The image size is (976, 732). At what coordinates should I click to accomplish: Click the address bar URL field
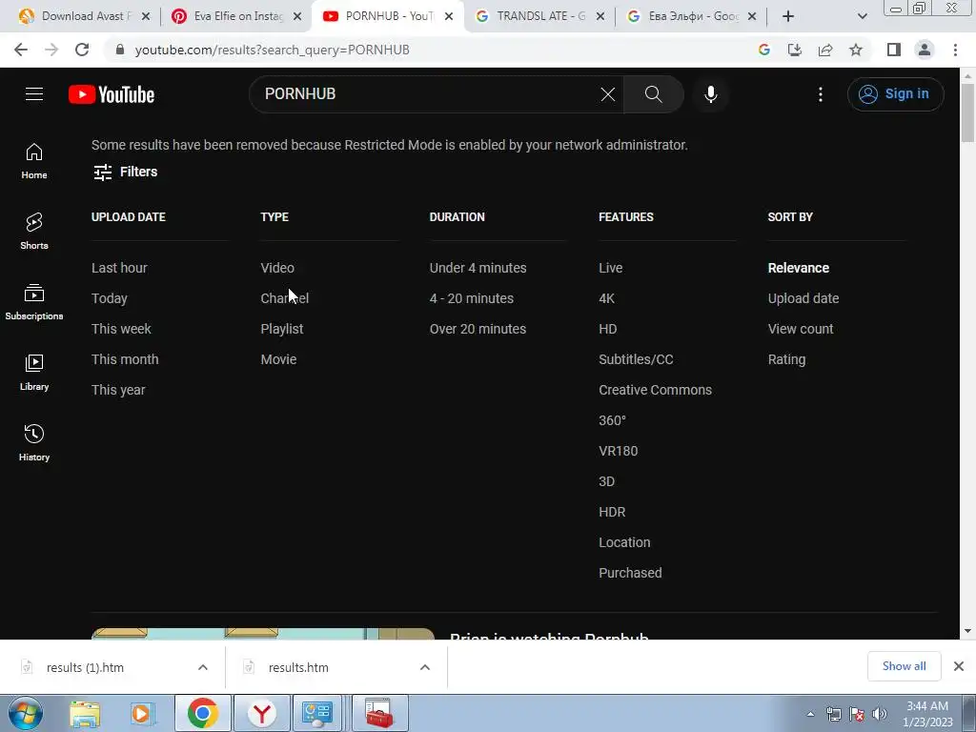click(x=430, y=50)
